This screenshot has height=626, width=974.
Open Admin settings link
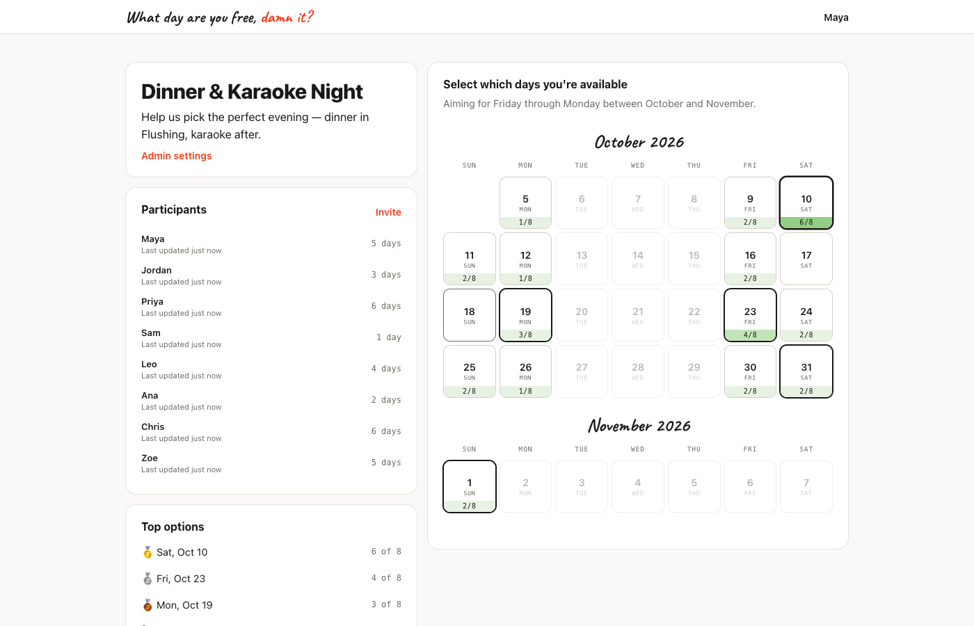[x=177, y=156]
